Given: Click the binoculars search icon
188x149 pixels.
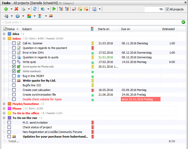Looking at the screenshot, I should tap(161, 9).
